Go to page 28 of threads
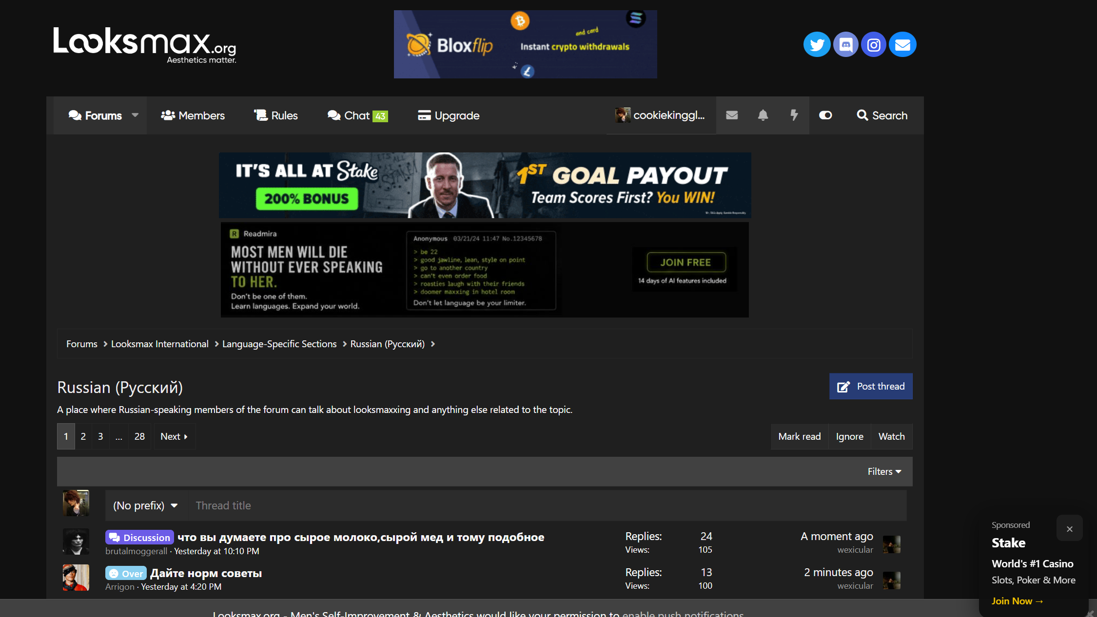This screenshot has height=617, width=1097. (139, 436)
